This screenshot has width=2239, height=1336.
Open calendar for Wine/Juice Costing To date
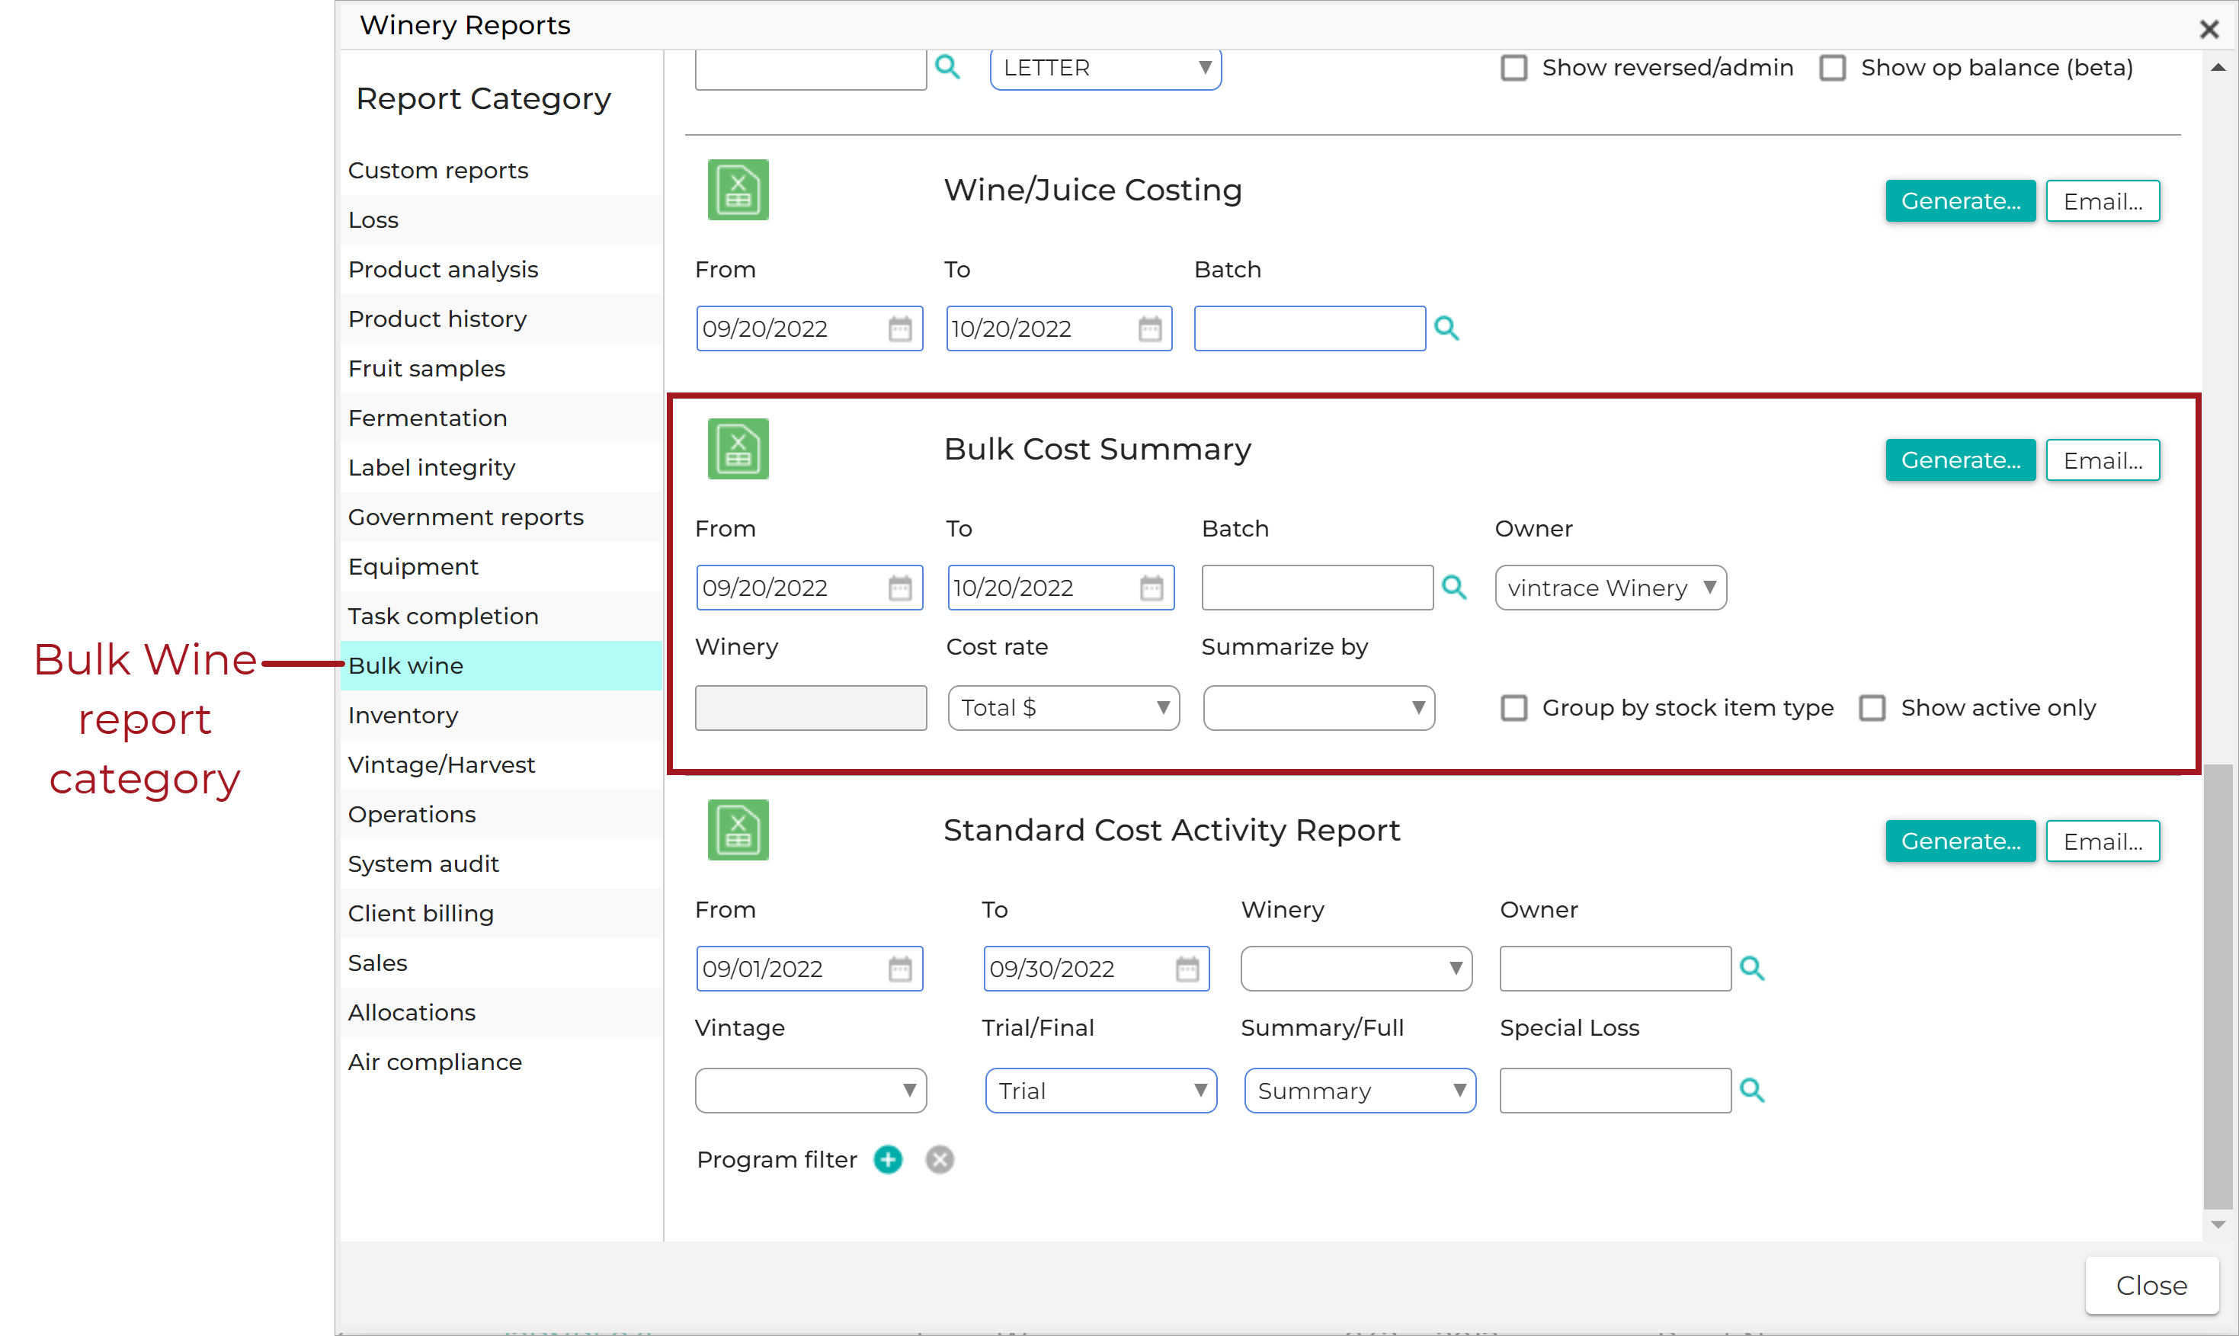coord(1150,328)
